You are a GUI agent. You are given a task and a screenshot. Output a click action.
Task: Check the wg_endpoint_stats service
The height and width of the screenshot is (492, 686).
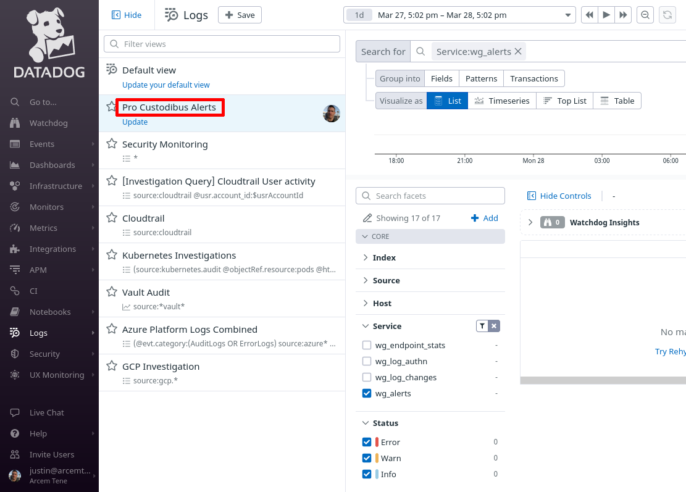point(367,345)
